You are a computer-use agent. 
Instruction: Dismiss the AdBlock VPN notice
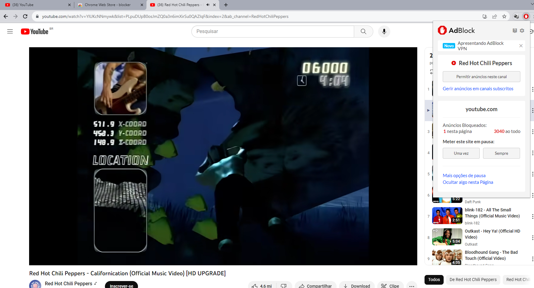click(521, 46)
